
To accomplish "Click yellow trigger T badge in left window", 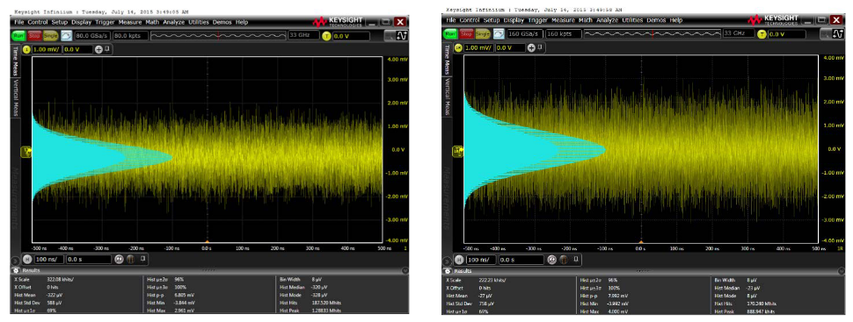I will [326, 36].
